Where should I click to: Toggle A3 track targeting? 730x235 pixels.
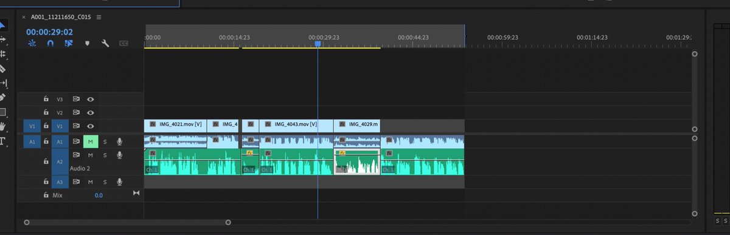click(x=60, y=182)
